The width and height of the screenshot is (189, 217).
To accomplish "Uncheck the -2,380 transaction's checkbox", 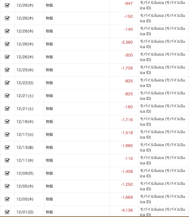I will click(x=7, y=44).
